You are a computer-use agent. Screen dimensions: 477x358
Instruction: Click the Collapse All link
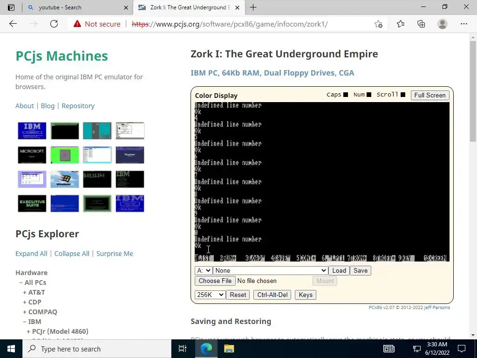(72, 254)
